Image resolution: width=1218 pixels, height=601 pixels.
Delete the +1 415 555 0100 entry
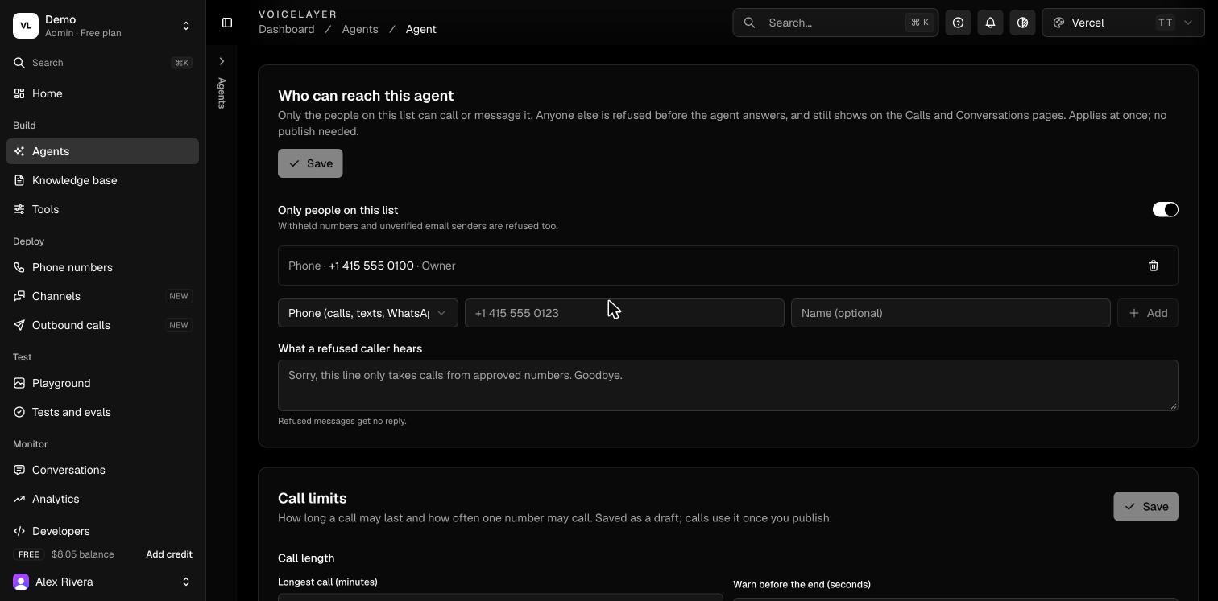(1154, 266)
